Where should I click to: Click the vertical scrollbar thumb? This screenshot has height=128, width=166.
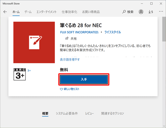pos(164,29)
